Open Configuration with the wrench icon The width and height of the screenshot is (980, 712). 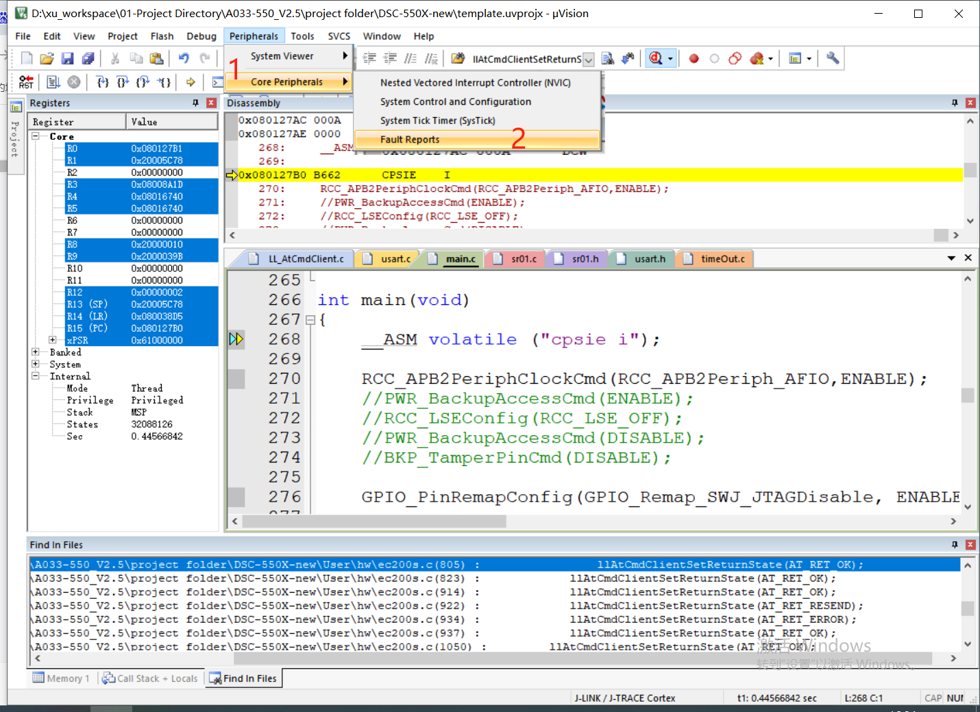[x=833, y=59]
